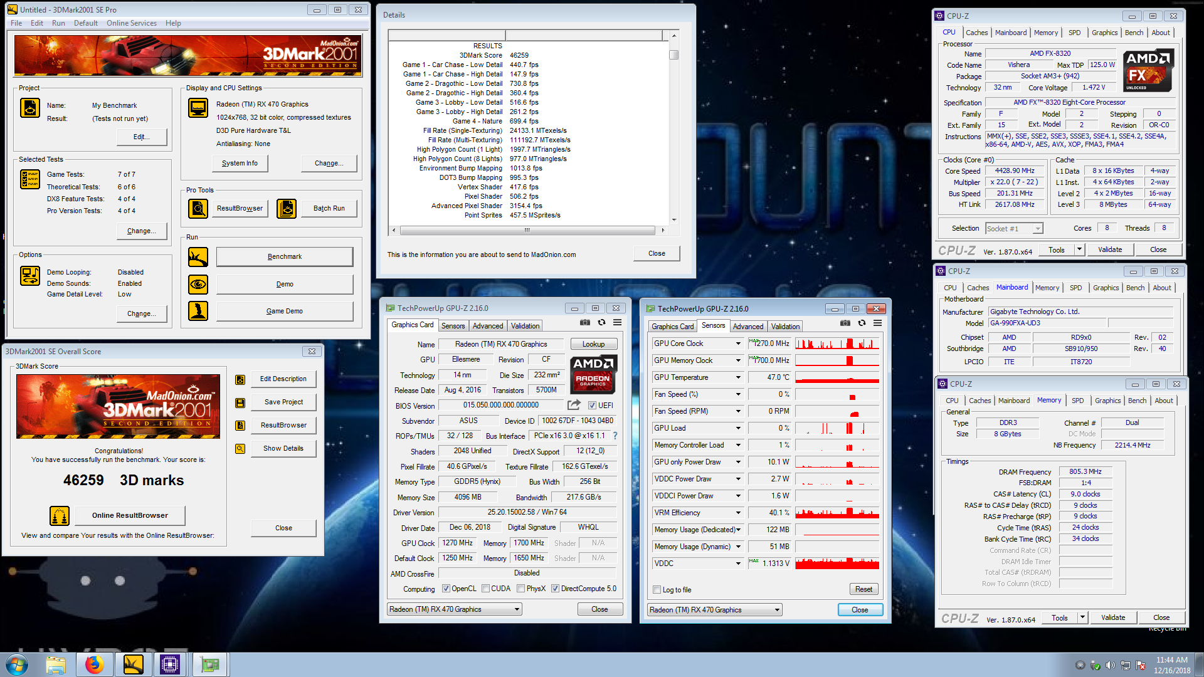
Task: Click the Edit button under Project
Action: coord(141,137)
